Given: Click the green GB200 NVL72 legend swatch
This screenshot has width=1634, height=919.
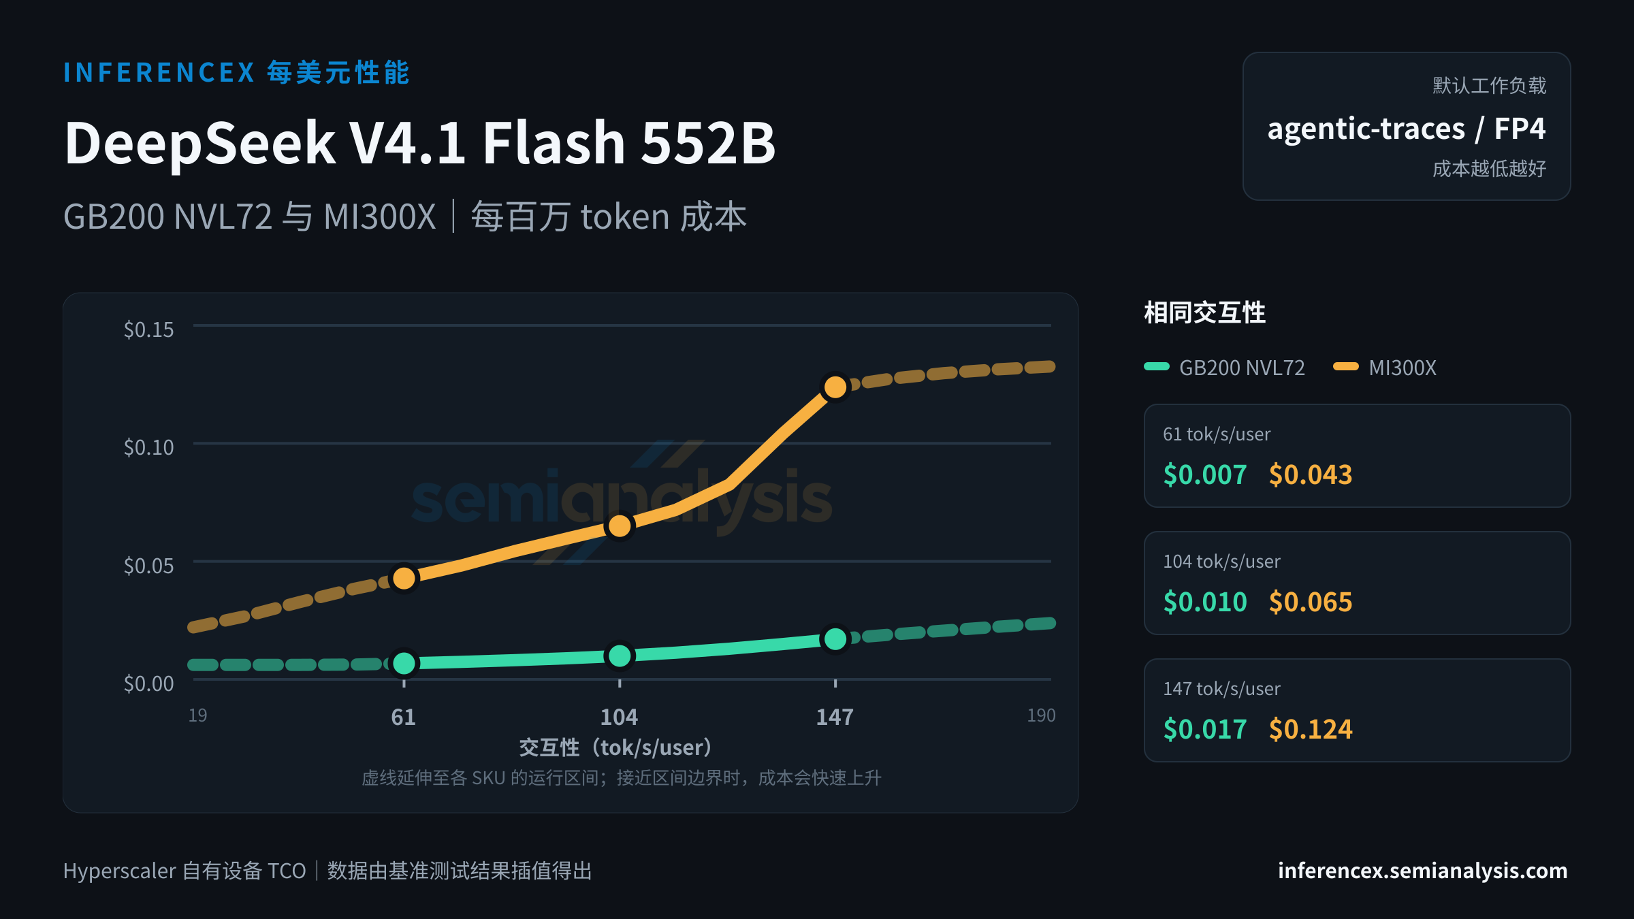Looking at the screenshot, I should click(1157, 367).
